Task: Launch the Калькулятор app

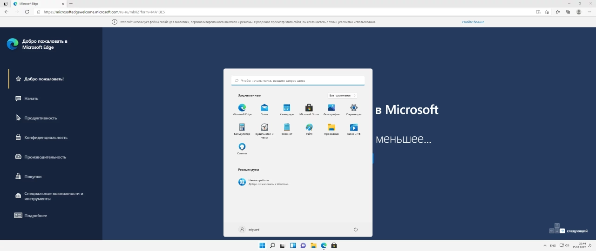Action: click(242, 129)
